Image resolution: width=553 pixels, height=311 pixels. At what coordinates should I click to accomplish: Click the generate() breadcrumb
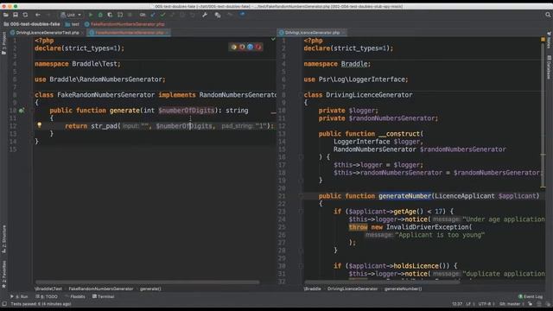tap(150, 289)
